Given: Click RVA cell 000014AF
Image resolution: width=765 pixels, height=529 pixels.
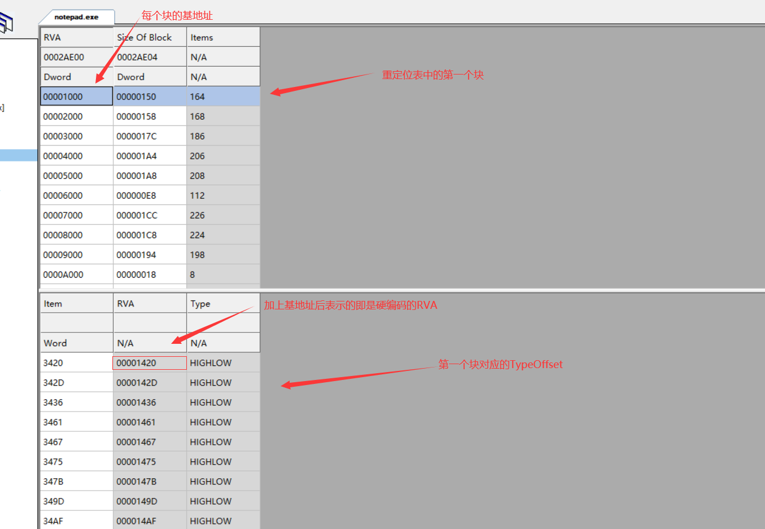Looking at the screenshot, I should [150, 521].
